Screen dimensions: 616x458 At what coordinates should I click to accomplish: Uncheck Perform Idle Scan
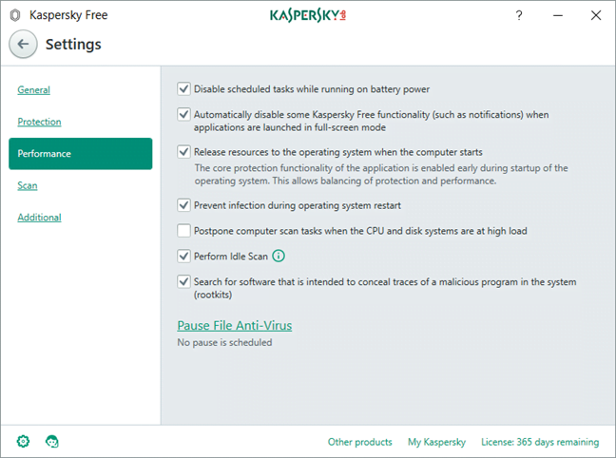183,256
